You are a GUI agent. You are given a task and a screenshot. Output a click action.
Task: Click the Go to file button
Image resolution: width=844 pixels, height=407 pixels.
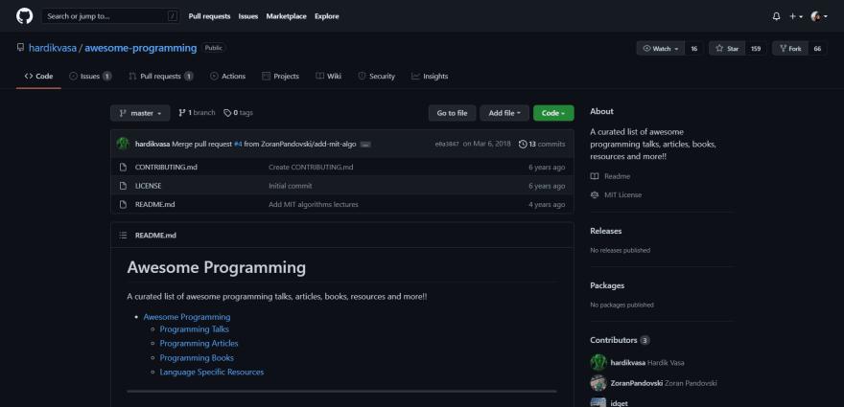pyautogui.click(x=452, y=113)
